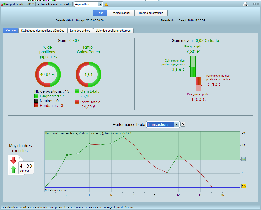Screen dimensions: 261x210
Task: Click the red Perte totale legend square
Action: tap(77, 102)
